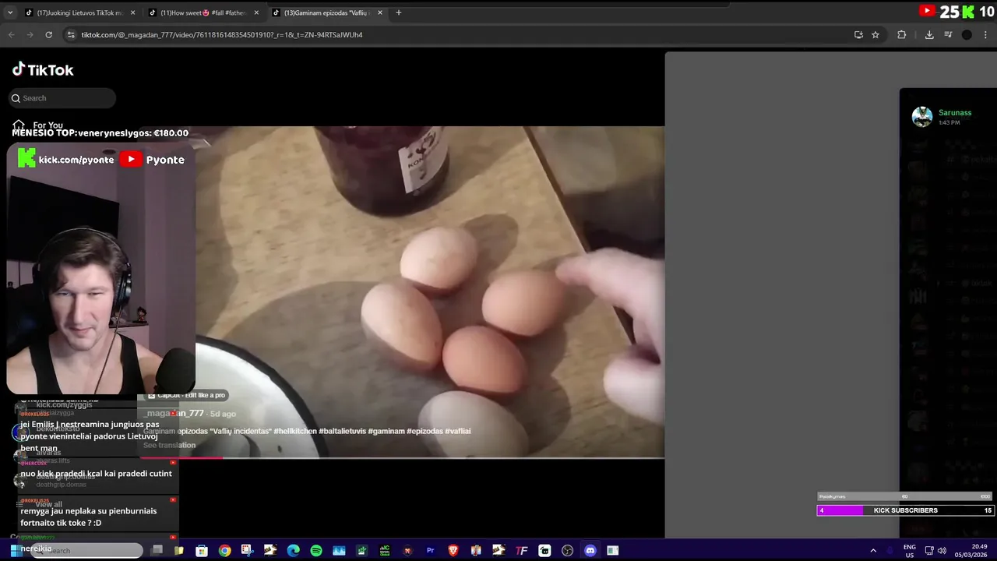The width and height of the screenshot is (997, 561).
Task: Open a new browser tab
Action: click(398, 12)
